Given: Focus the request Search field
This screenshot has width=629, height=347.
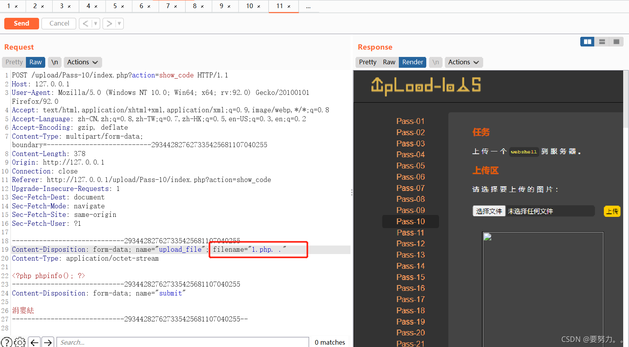Looking at the screenshot, I should coord(183,342).
